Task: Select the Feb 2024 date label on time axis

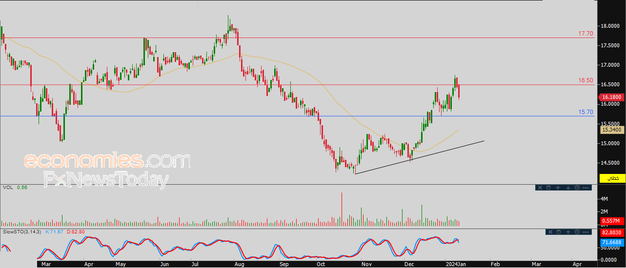Action: 495,264
